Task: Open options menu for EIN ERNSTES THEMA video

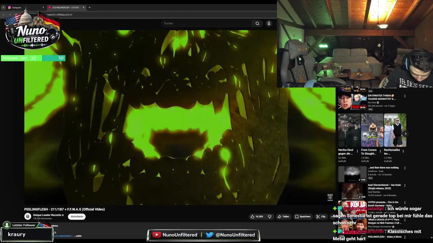Action: coord(405,96)
